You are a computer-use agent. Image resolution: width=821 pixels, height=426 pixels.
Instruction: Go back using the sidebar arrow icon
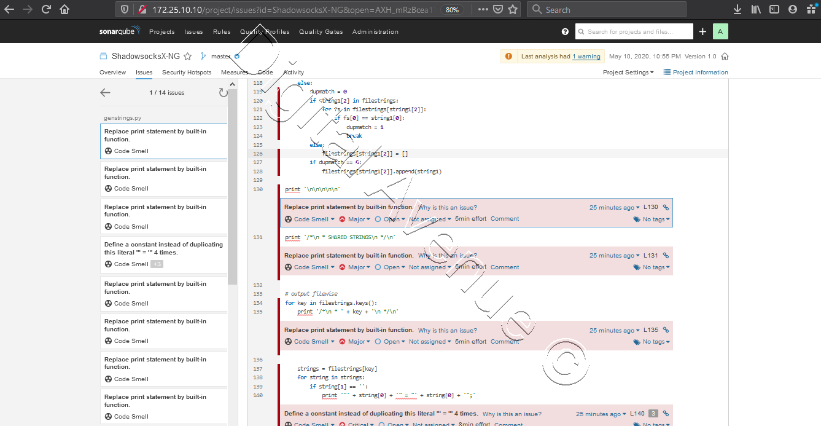click(x=105, y=92)
